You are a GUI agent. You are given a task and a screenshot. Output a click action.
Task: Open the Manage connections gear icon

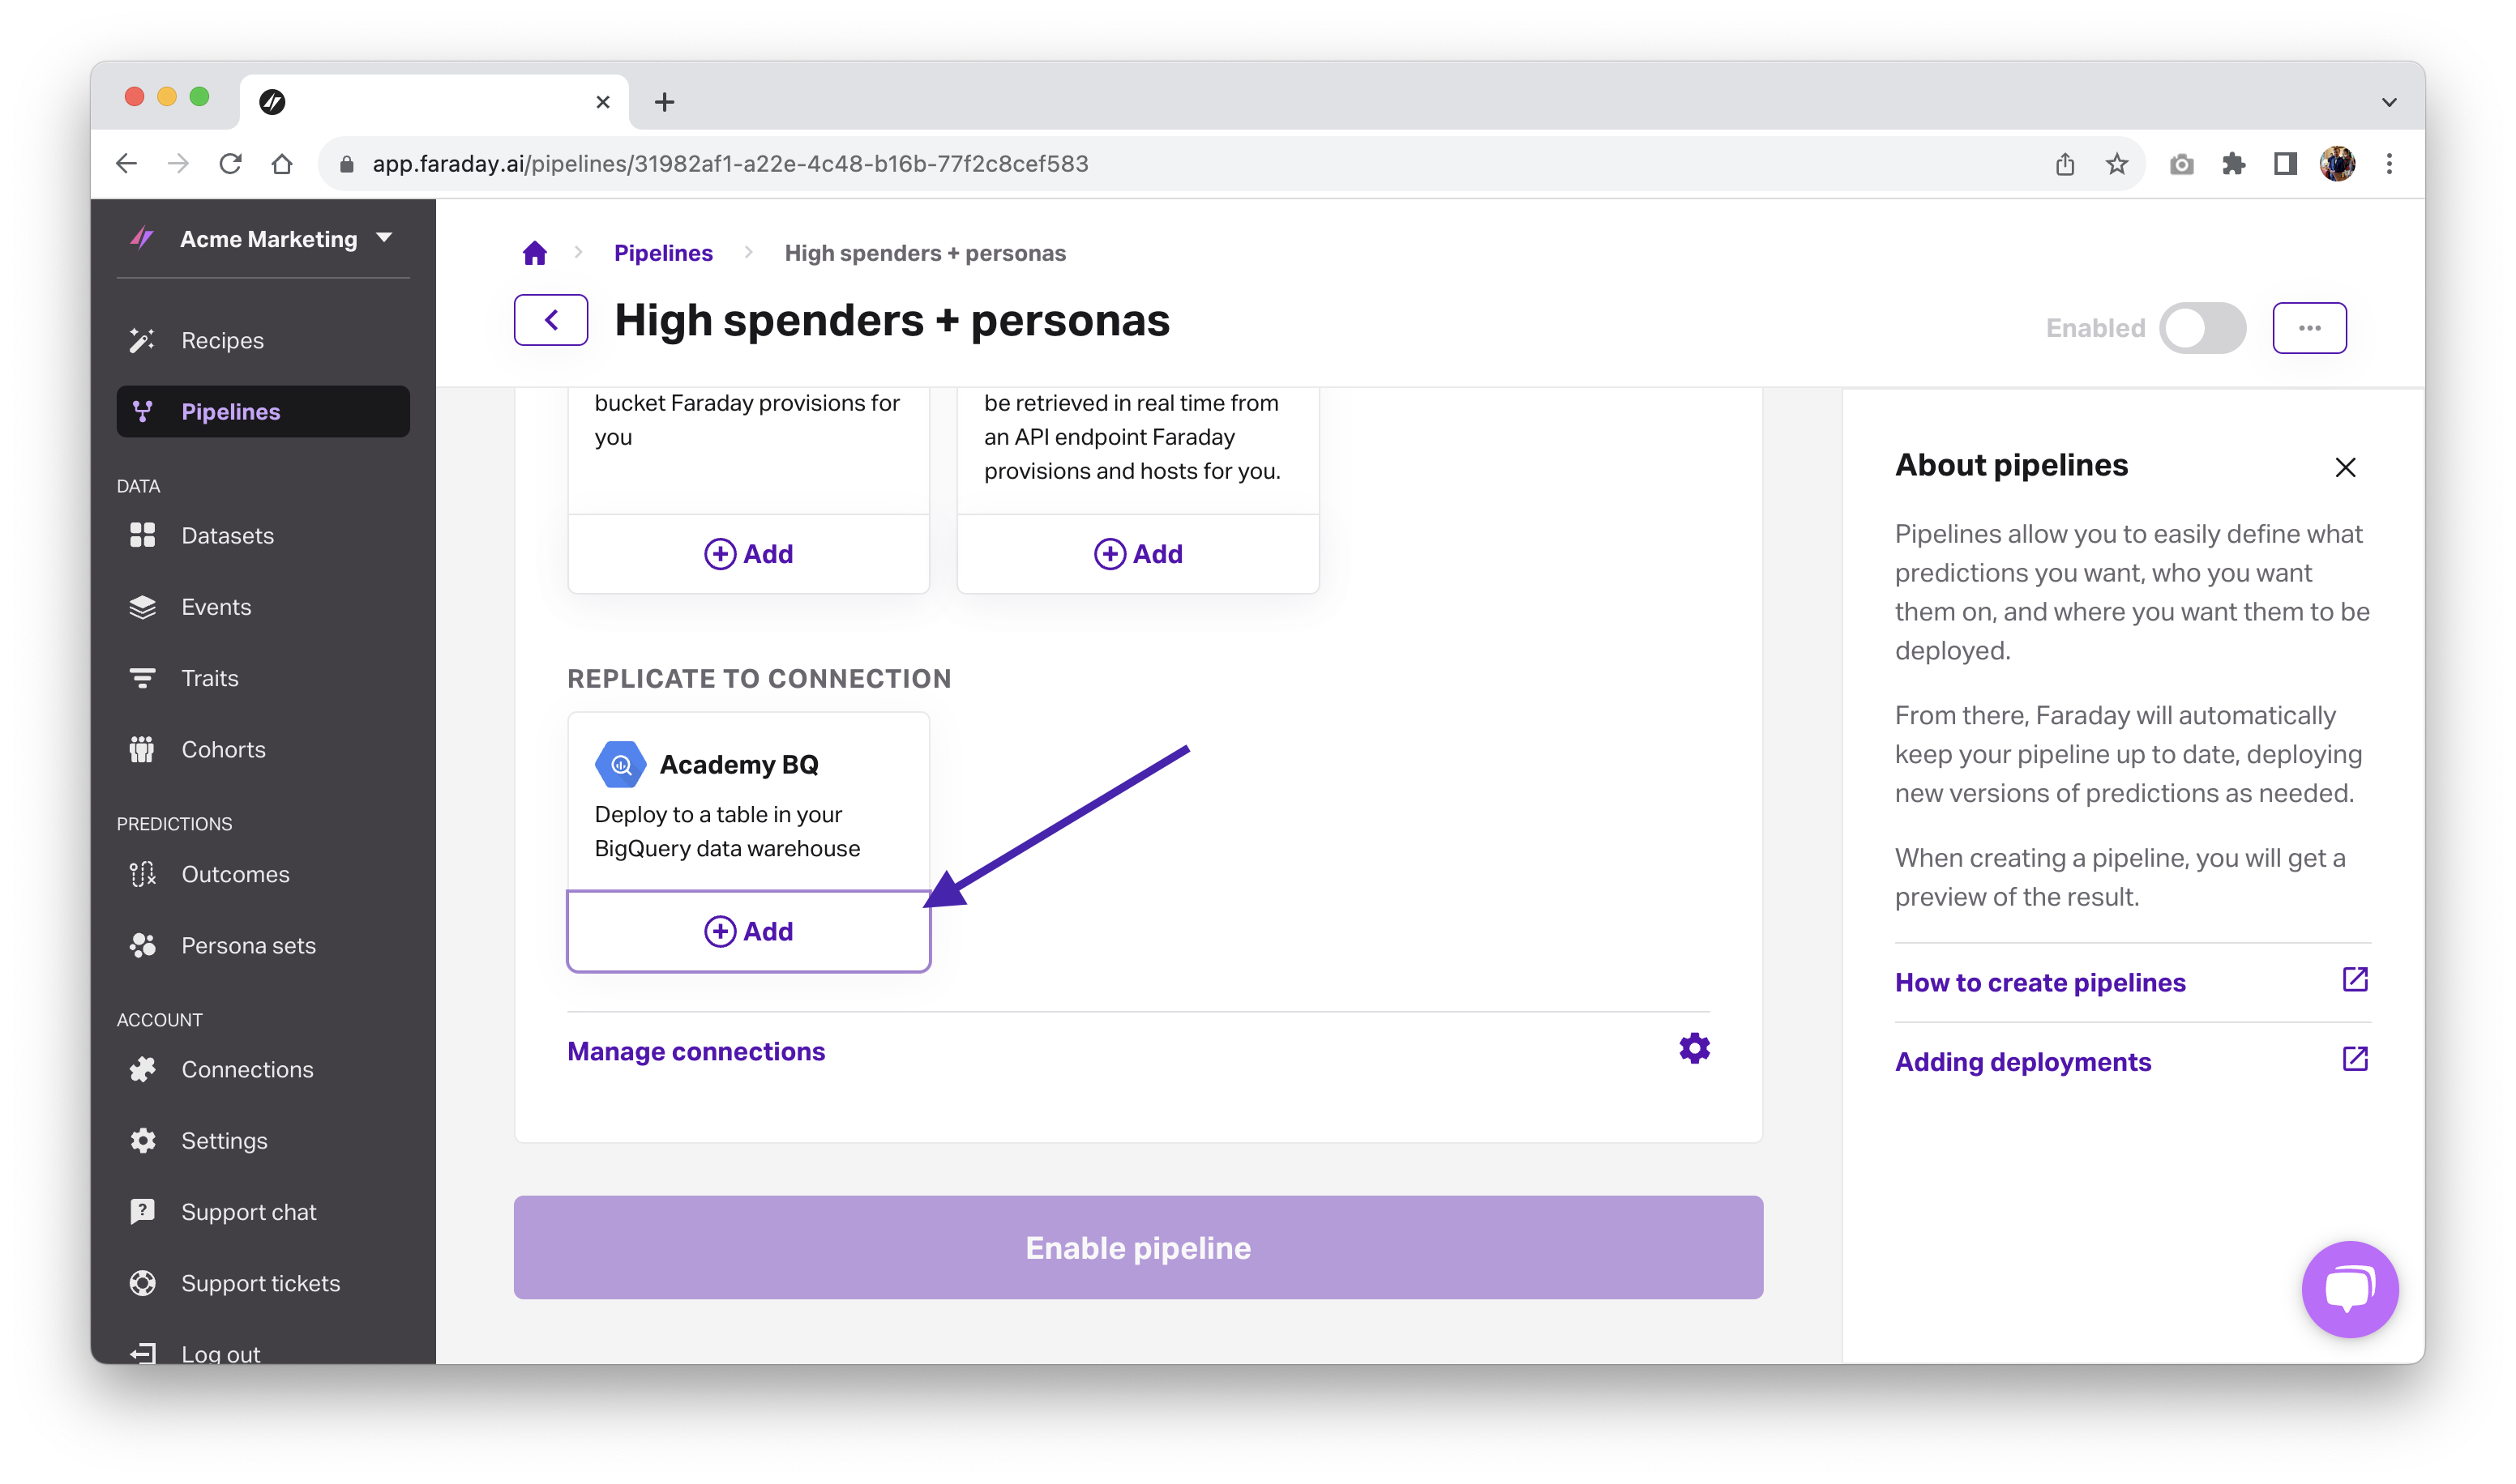[1693, 1049]
